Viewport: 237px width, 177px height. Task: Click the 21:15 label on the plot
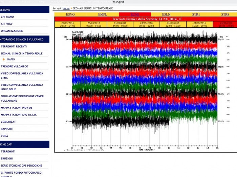[220, 67]
